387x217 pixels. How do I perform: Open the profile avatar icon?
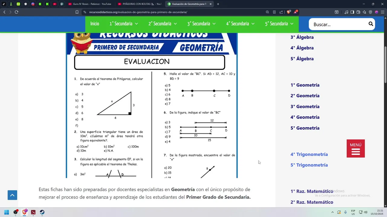(376, 12)
